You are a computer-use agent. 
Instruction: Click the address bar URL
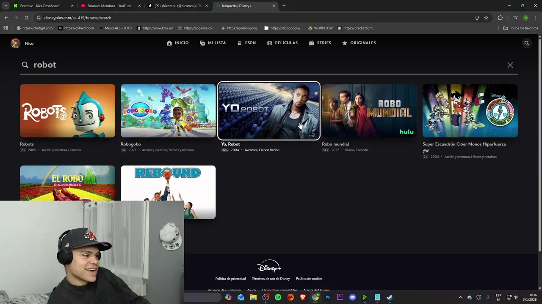[x=77, y=18]
